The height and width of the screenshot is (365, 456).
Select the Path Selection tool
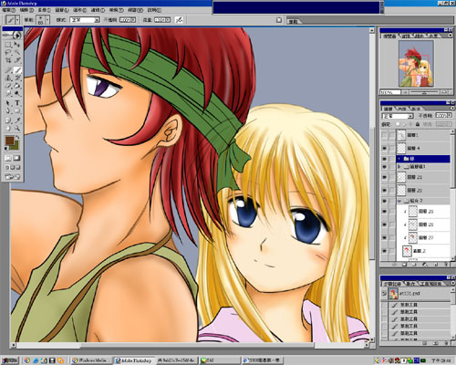point(8,103)
